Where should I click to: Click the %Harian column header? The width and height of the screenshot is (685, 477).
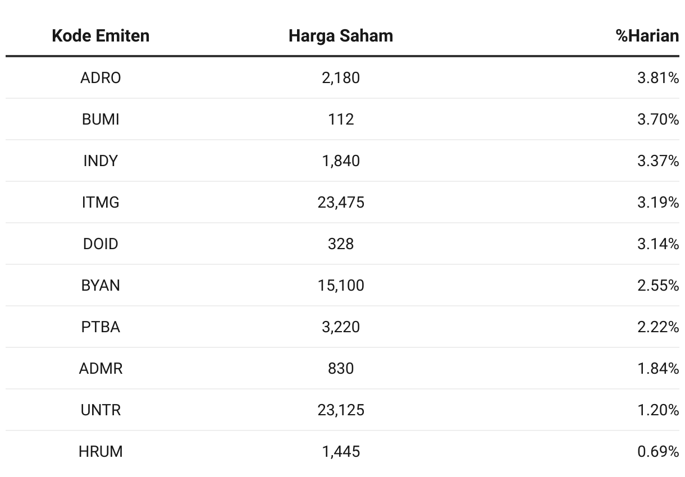[647, 36]
